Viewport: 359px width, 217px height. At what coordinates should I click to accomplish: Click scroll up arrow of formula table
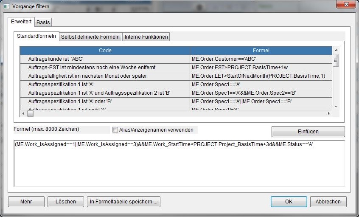pos(336,50)
